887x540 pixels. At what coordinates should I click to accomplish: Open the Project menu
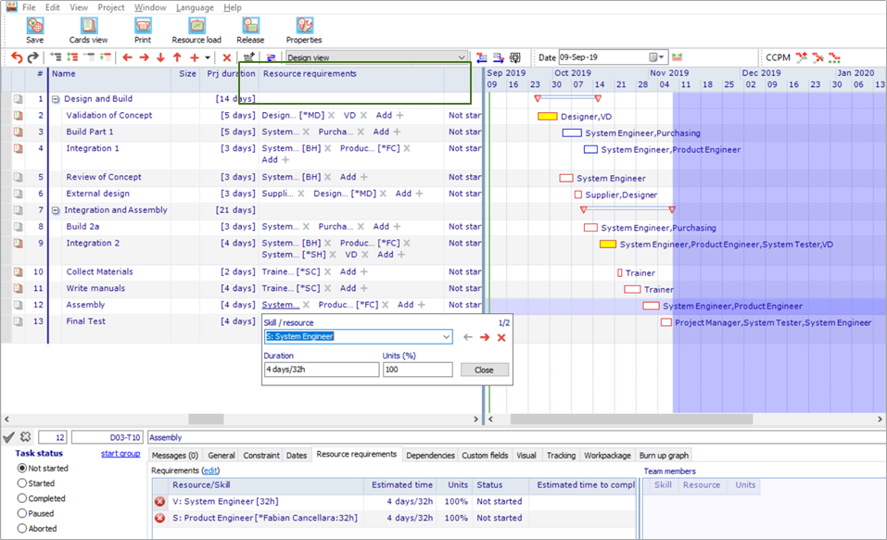tap(111, 7)
